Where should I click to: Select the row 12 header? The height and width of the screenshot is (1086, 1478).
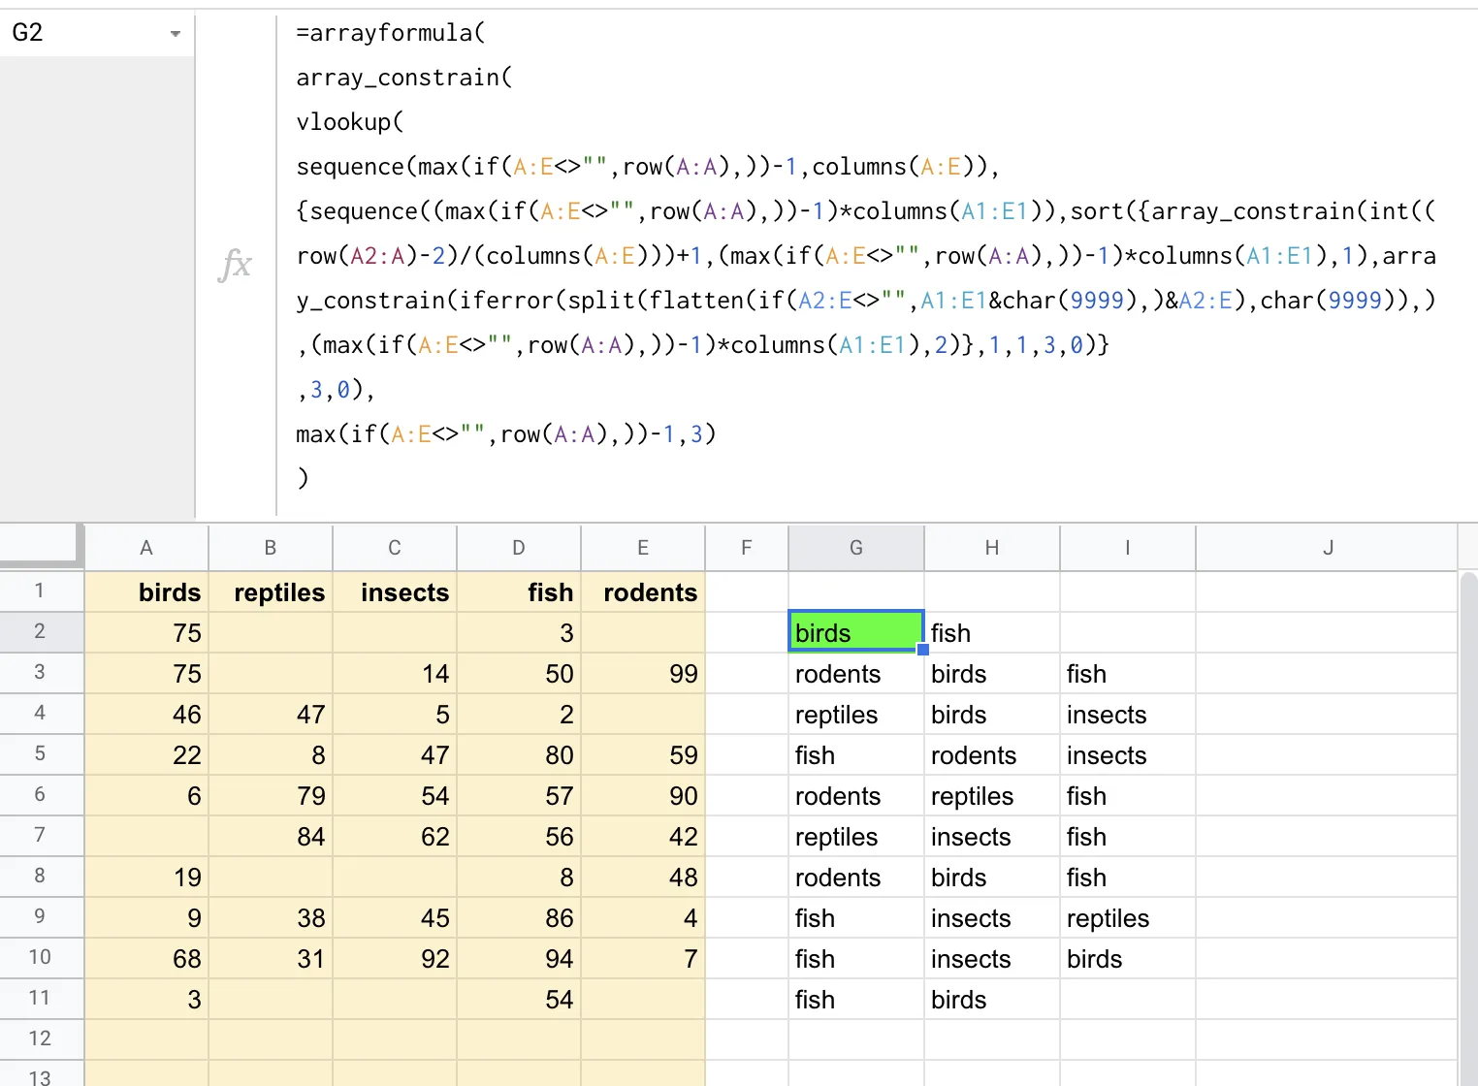(40, 1038)
